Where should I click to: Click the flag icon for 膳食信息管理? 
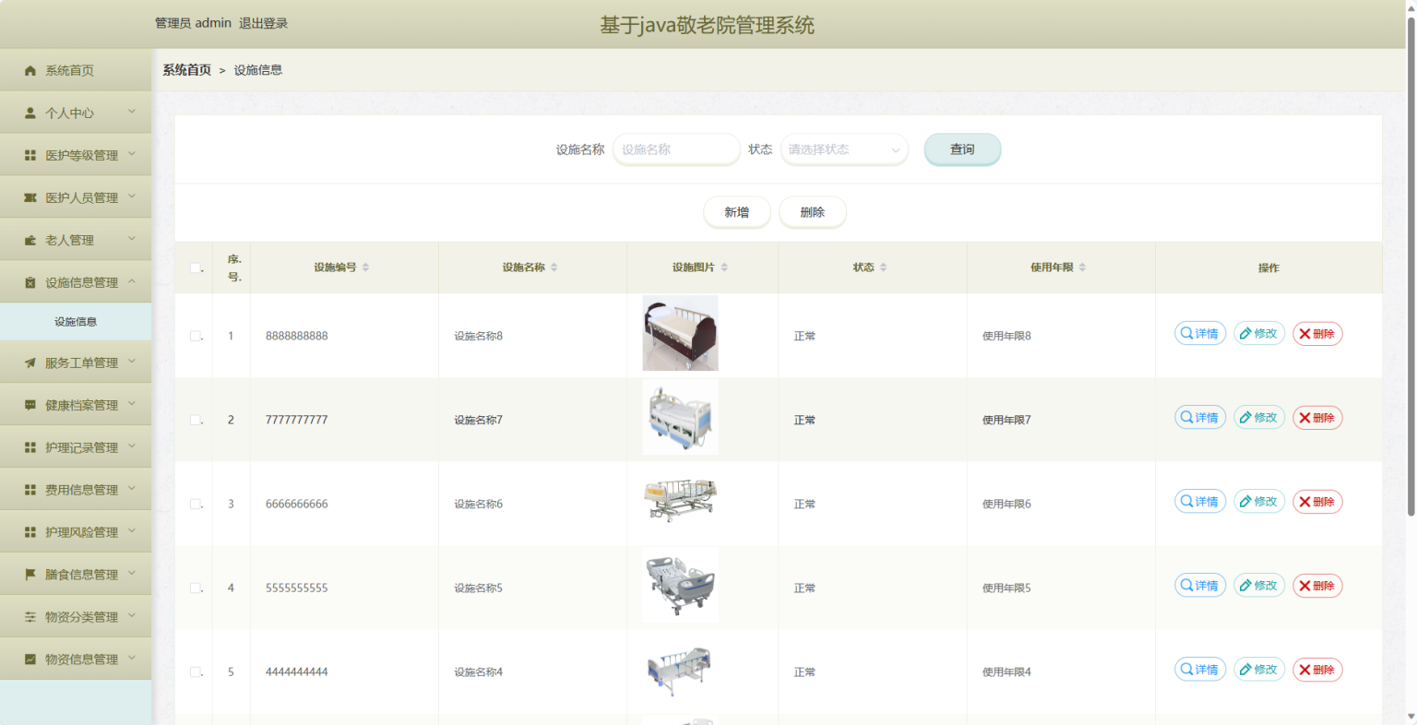[x=30, y=575]
